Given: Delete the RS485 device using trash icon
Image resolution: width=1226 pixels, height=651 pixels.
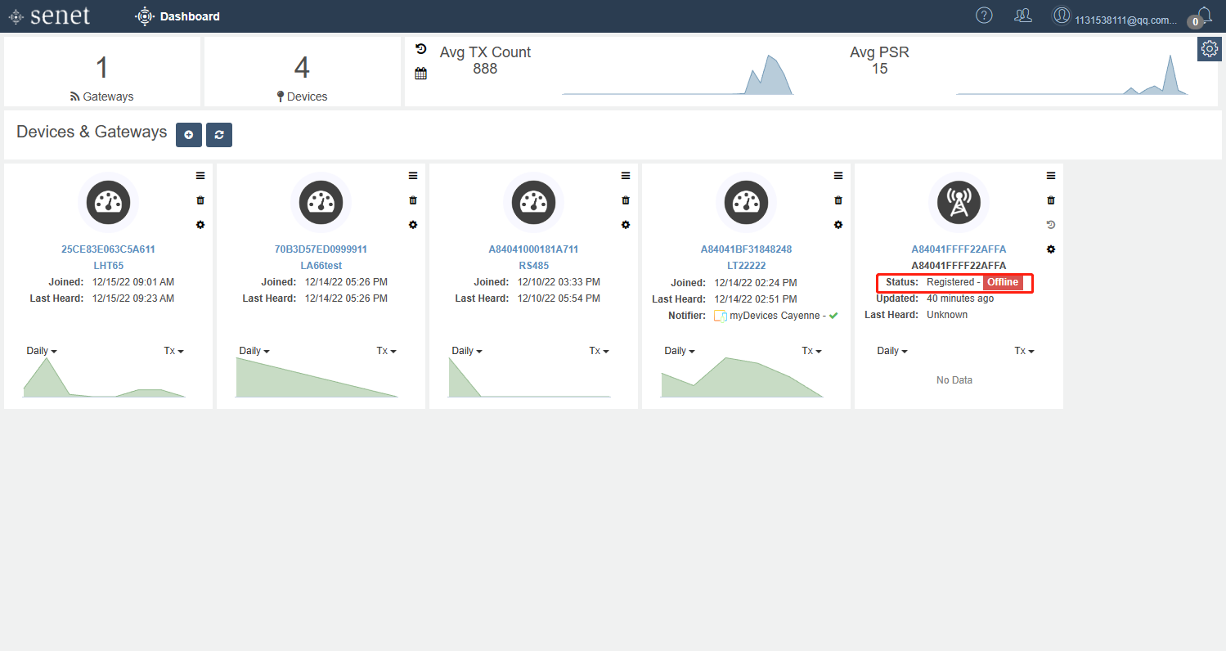Looking at the screenshot, I should point(626,200).
